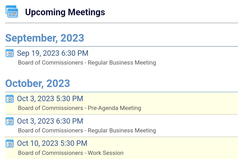The width and height of the screenshot is (238, 159).
Task: Click the Upcoming Meetings calendar icon
Action: (x=12, y=12)
